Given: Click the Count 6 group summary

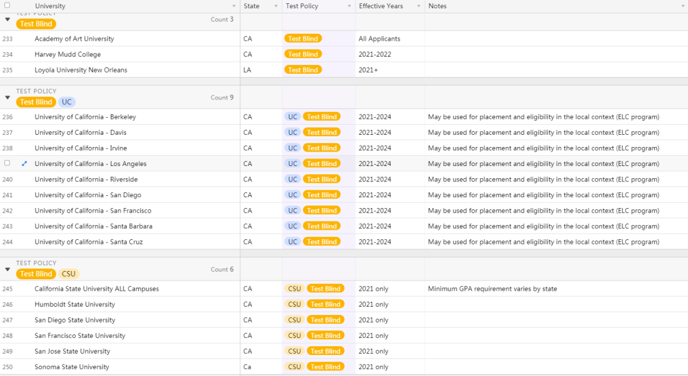Looking at the screenshot, I should point(222,269).
